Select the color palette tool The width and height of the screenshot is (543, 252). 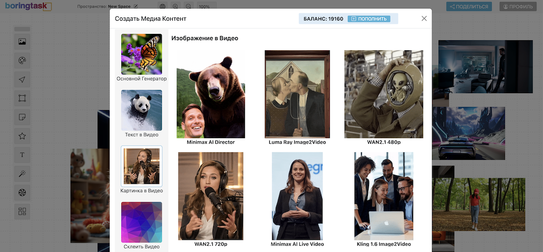22,60
